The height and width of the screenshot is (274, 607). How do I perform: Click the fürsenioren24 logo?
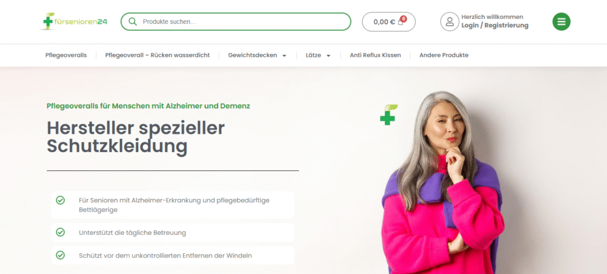(75, 22)
